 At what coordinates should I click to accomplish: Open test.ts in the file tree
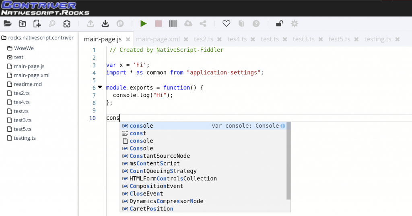click(18, 111)
